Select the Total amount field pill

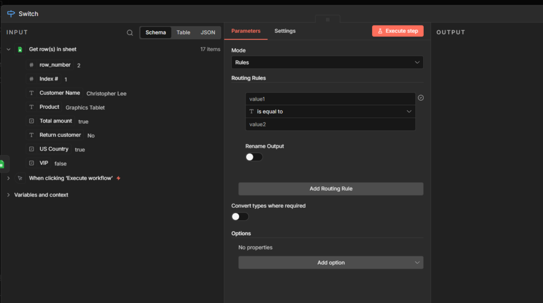50,121
